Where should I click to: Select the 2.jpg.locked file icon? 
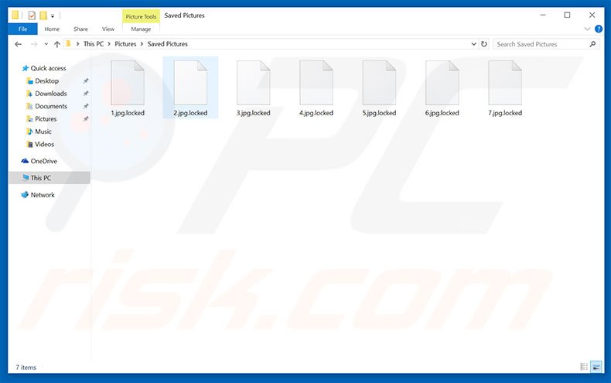pyautogui.click(x=190, y=83)
